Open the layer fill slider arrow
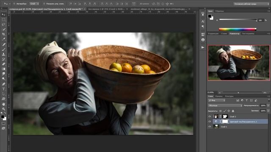The image size is (271, 152). pyautogui.click(x=268, y=111)
